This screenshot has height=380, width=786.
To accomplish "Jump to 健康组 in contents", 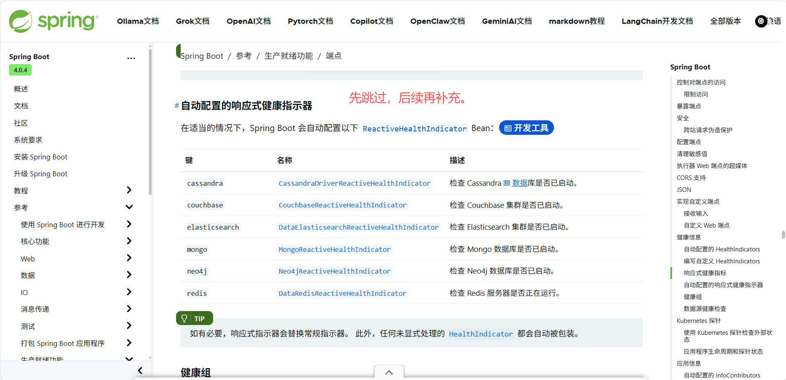I will [x=693, y=297].
